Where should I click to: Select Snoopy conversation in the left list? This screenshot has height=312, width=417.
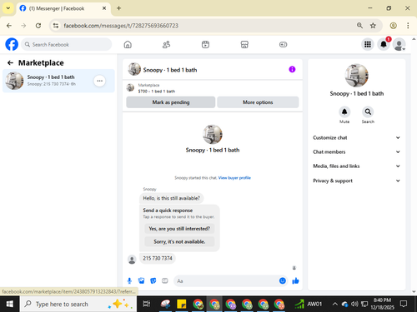(58, 81)
